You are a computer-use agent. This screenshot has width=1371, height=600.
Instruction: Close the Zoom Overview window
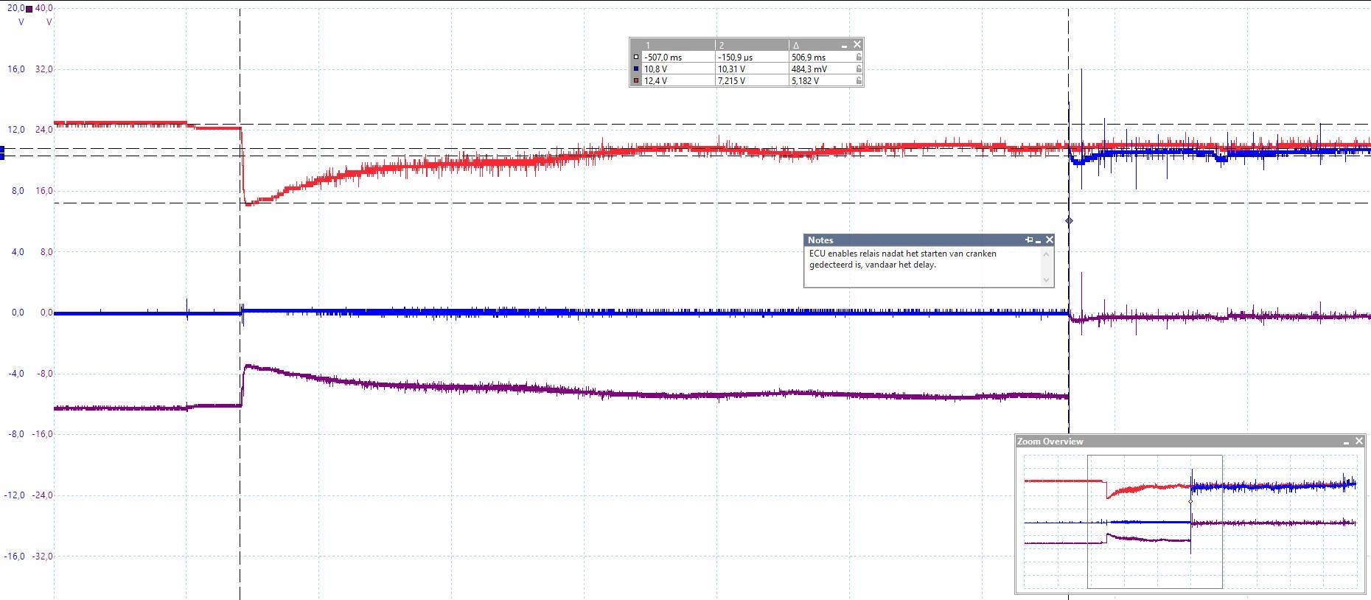point(1359,442)
